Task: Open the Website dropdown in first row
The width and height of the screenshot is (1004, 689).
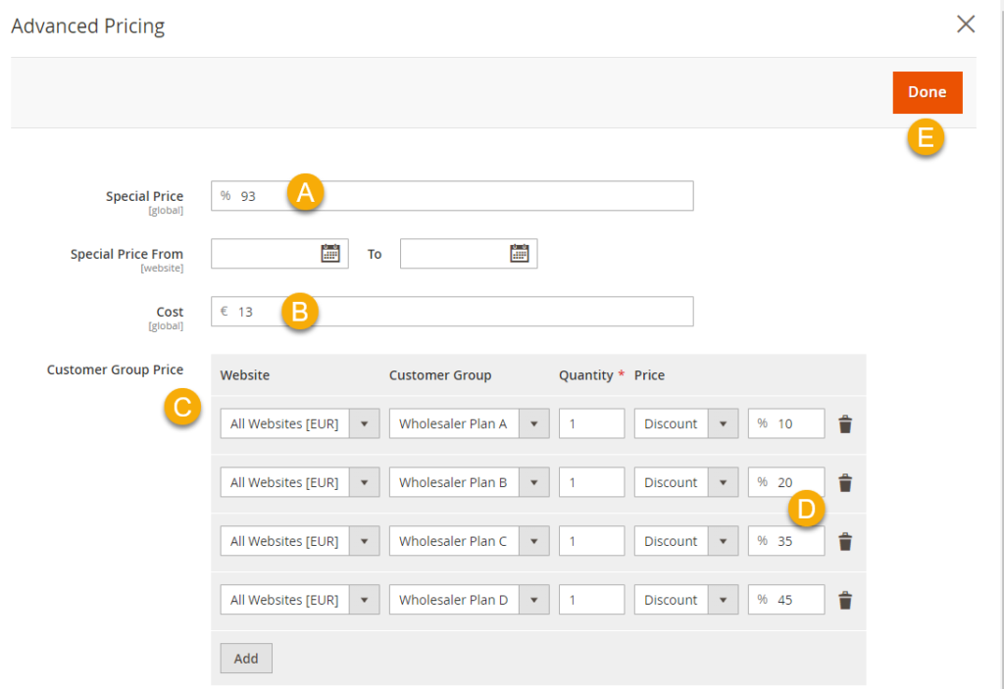Action: tap(299, 424)
